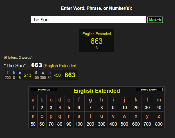
Task: Click letter 'w' in the cipher chart
Action: pos(124,116)
